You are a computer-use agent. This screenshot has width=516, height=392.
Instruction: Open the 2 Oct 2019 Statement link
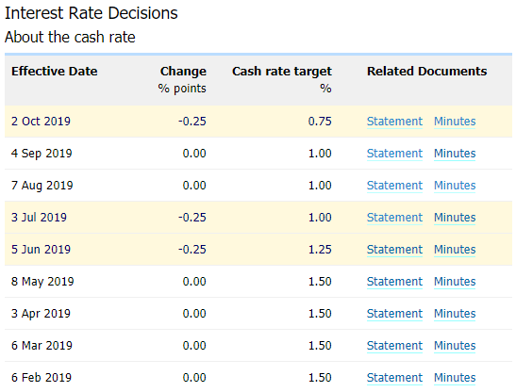point(394,122)
